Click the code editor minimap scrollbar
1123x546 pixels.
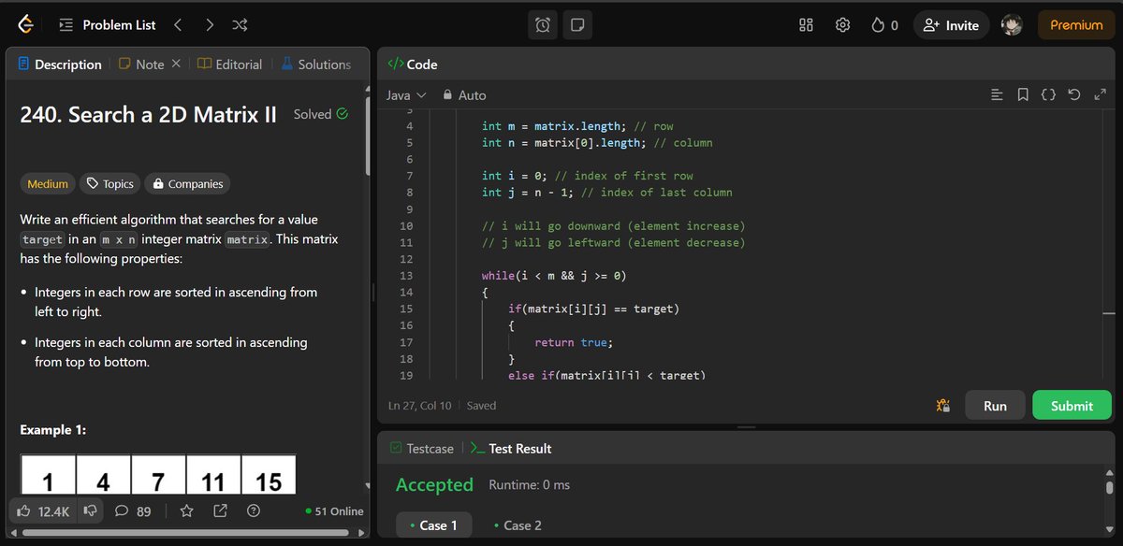coord(1108,315)
